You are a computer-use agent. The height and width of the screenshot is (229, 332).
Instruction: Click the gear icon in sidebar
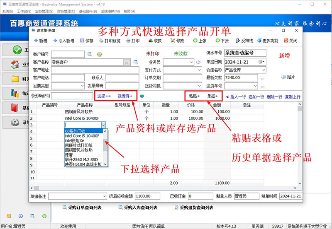point(15,122)
